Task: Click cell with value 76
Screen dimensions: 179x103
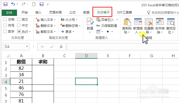Action: (21, 94)
